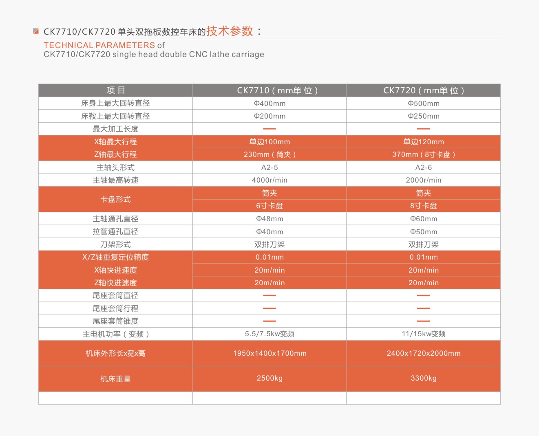Viewport: 539px width, 436px height.
Task: Click the 370mm (8寸卡盘) cell
Action: tap(424, 154)
